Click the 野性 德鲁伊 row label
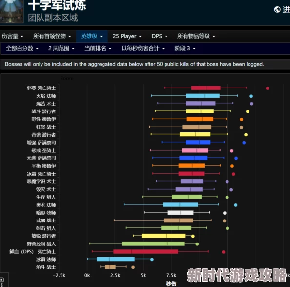Screen dimensions: 290x287 click(43, 119)
